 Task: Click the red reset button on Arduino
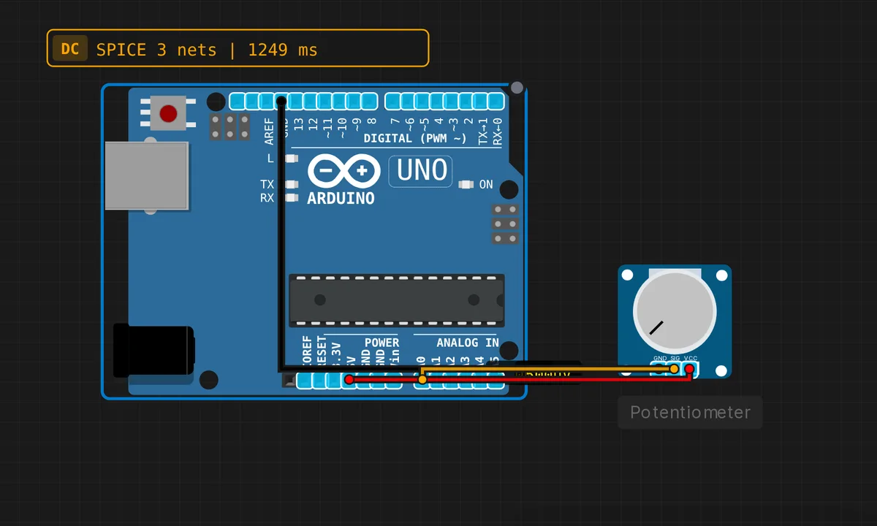point(169,113)
